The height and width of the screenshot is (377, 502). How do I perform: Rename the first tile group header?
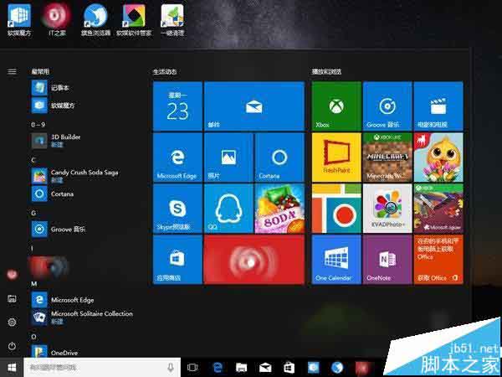[165, 71]
